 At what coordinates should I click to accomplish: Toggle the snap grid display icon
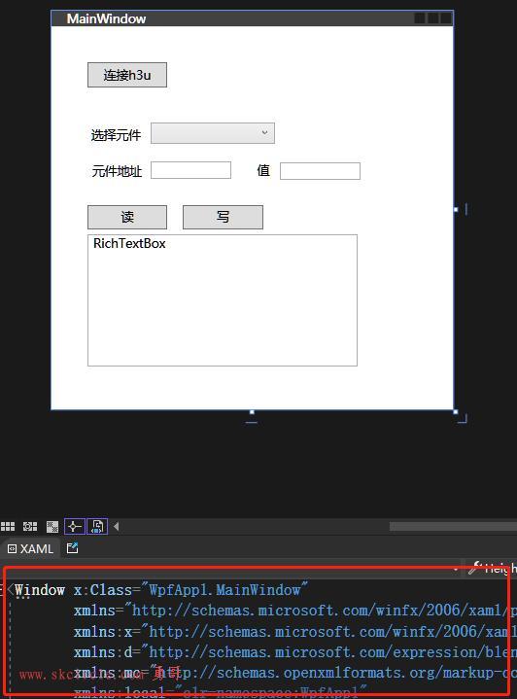point(8,527)
